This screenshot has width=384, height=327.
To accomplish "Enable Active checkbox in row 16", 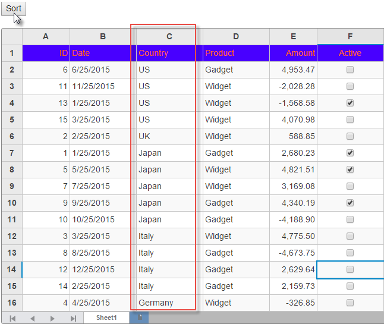I will pos(350,303).
